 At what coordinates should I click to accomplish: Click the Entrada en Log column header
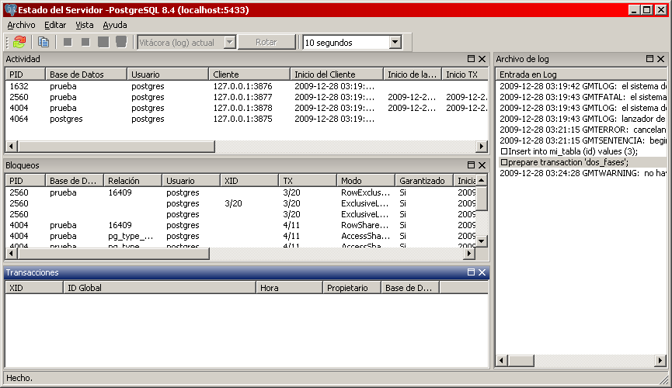582,74
